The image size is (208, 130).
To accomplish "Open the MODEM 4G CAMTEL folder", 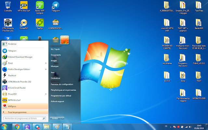I will (167, 43).
